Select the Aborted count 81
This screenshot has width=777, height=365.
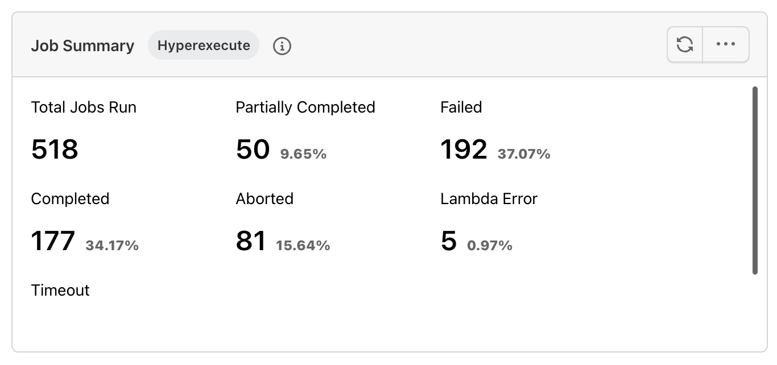click(251, 241)
